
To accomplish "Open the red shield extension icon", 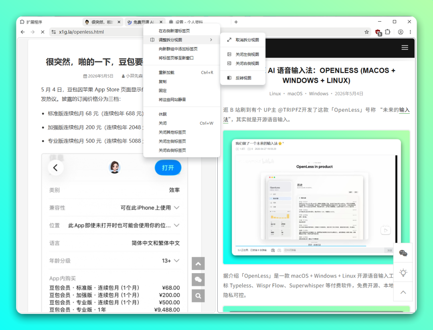I will [x=378, y=32].
